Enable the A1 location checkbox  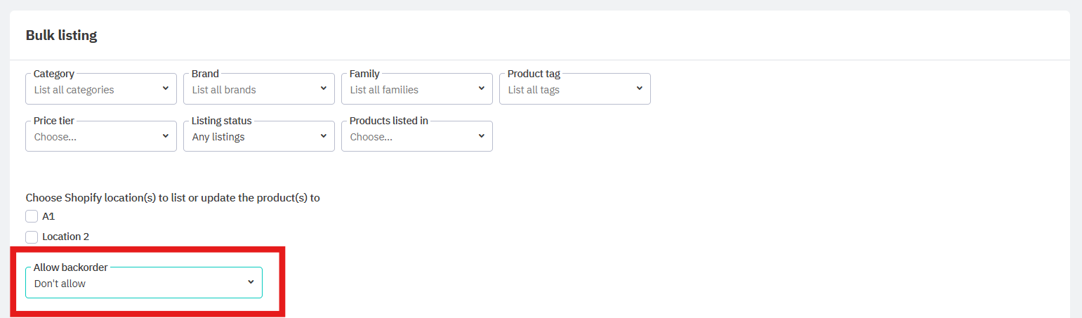point(32,216)
